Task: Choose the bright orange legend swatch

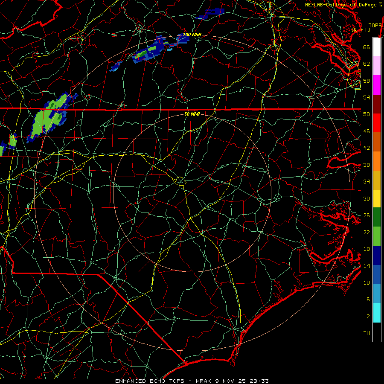Action: coord(377,161)
